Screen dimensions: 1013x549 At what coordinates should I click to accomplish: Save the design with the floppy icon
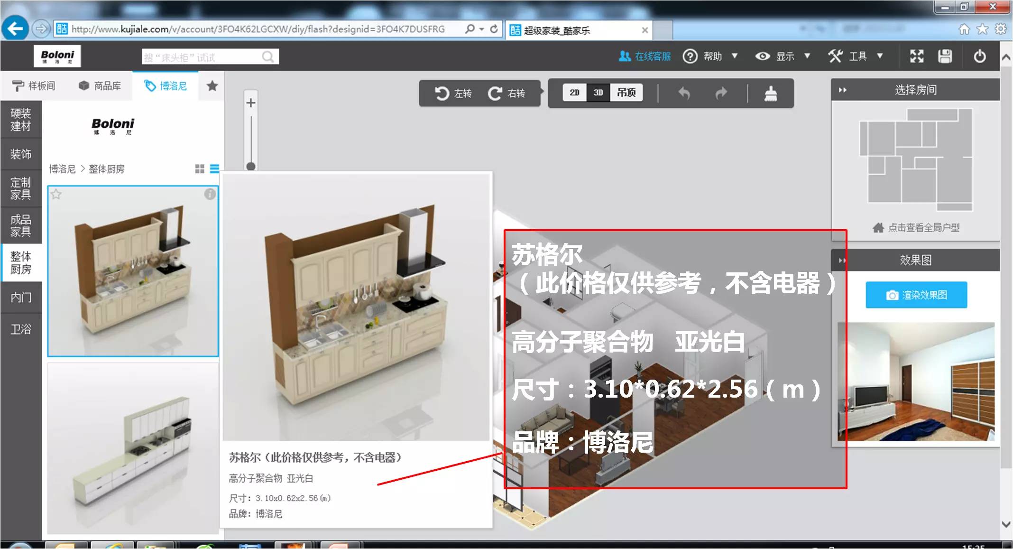945,56
